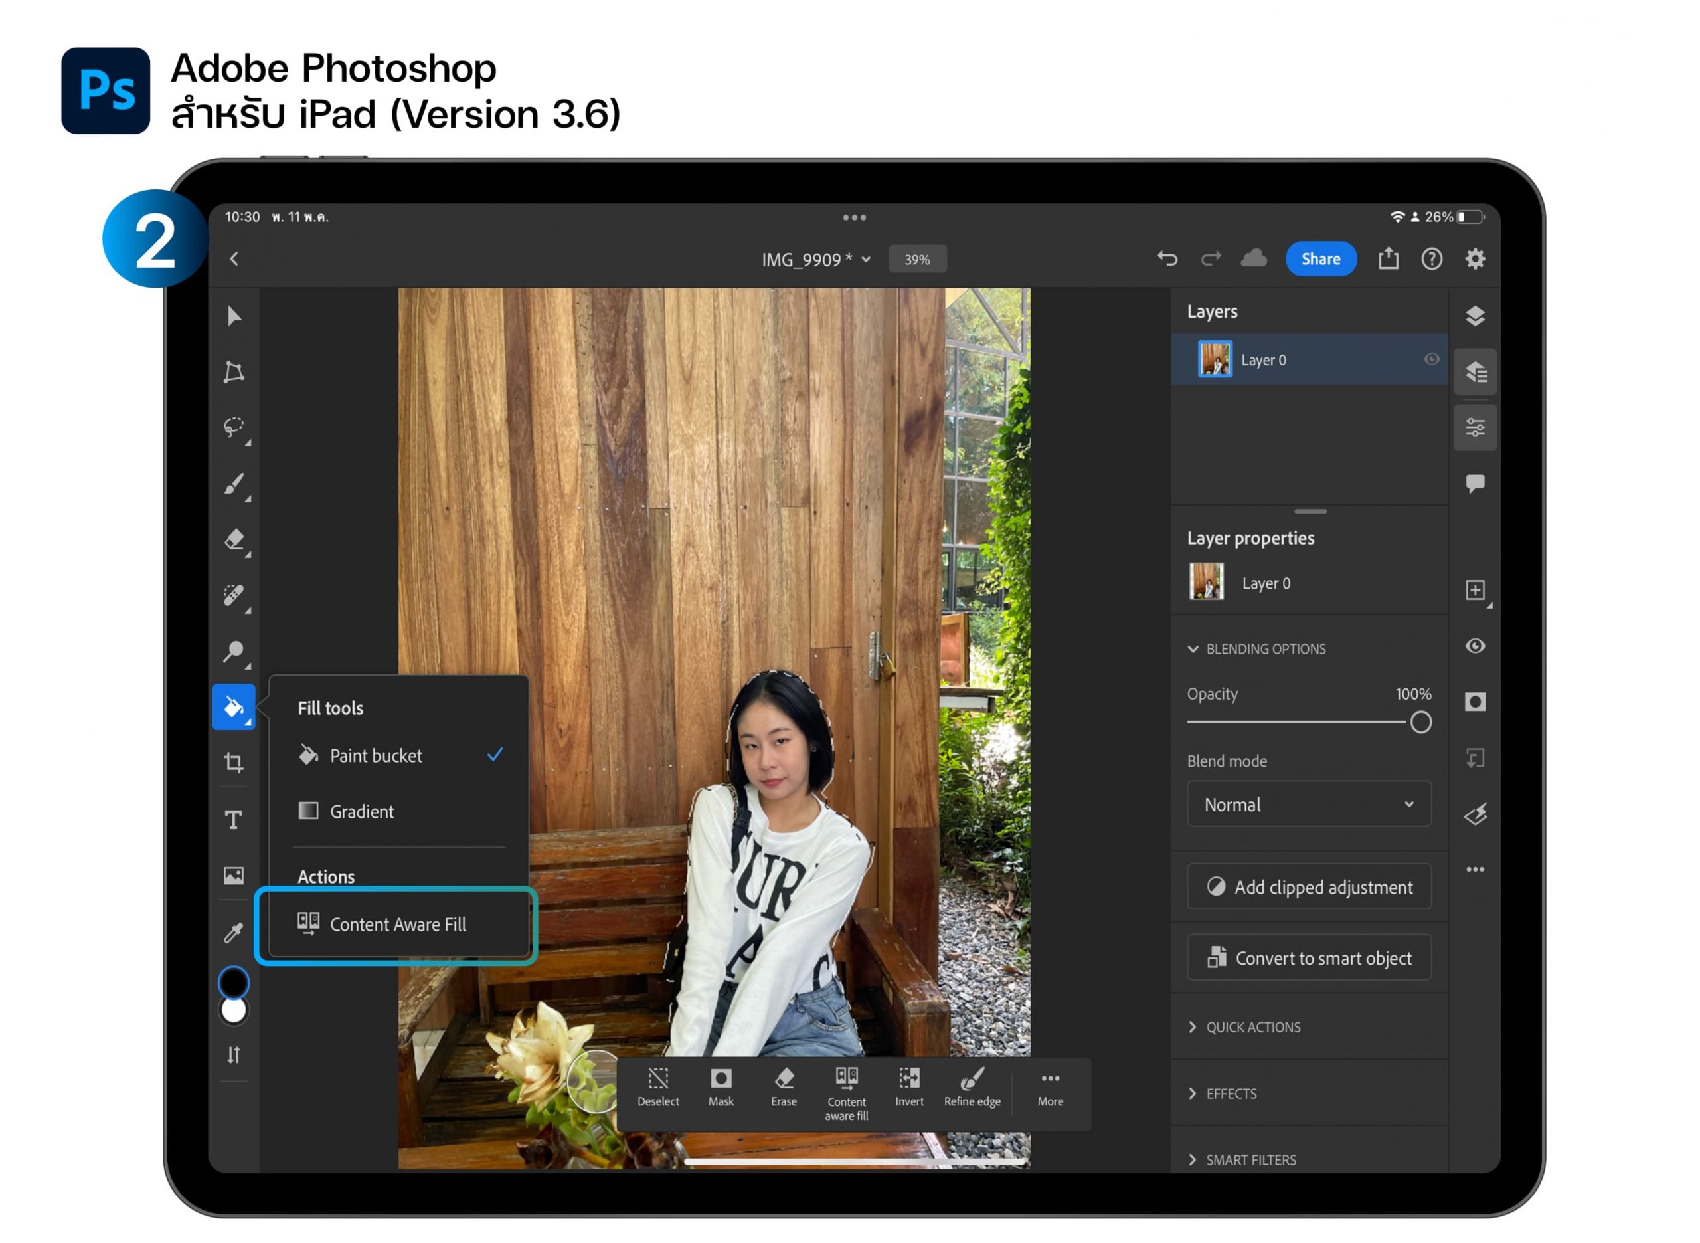Click the Opacity slider handle
The height and width of the screenshot is (1243, 1700).
tap(1420, 722)
